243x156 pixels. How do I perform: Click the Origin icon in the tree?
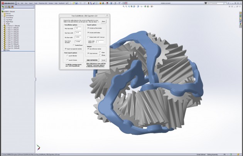(5, 24)
